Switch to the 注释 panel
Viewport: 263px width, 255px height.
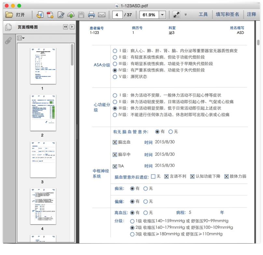pos(252,15)
